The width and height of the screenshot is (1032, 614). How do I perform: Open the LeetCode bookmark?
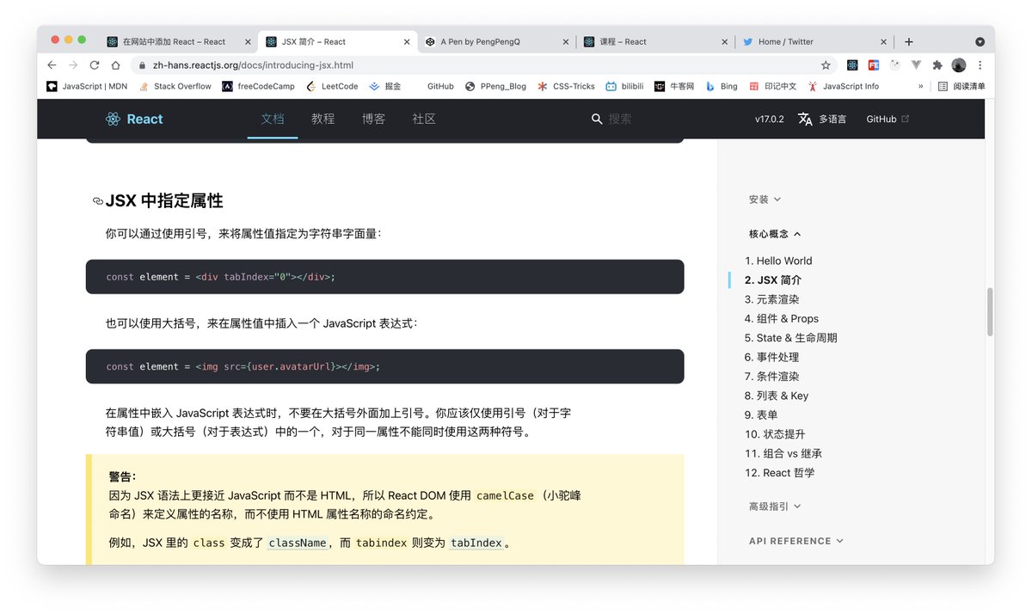(x=331, y=86)
